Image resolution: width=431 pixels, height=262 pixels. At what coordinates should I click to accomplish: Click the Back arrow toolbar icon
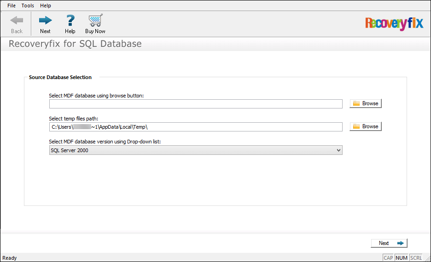pos(17,24)
